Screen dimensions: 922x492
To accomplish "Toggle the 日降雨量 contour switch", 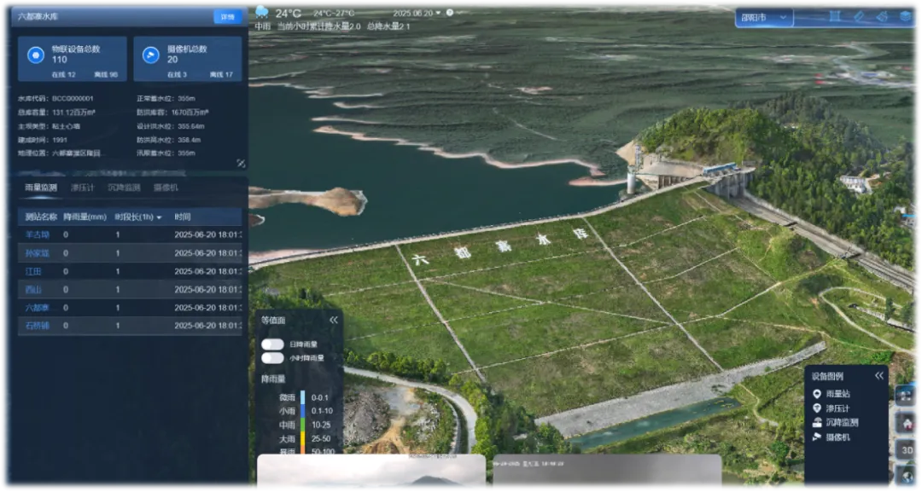I will click(x=273, y=344).
